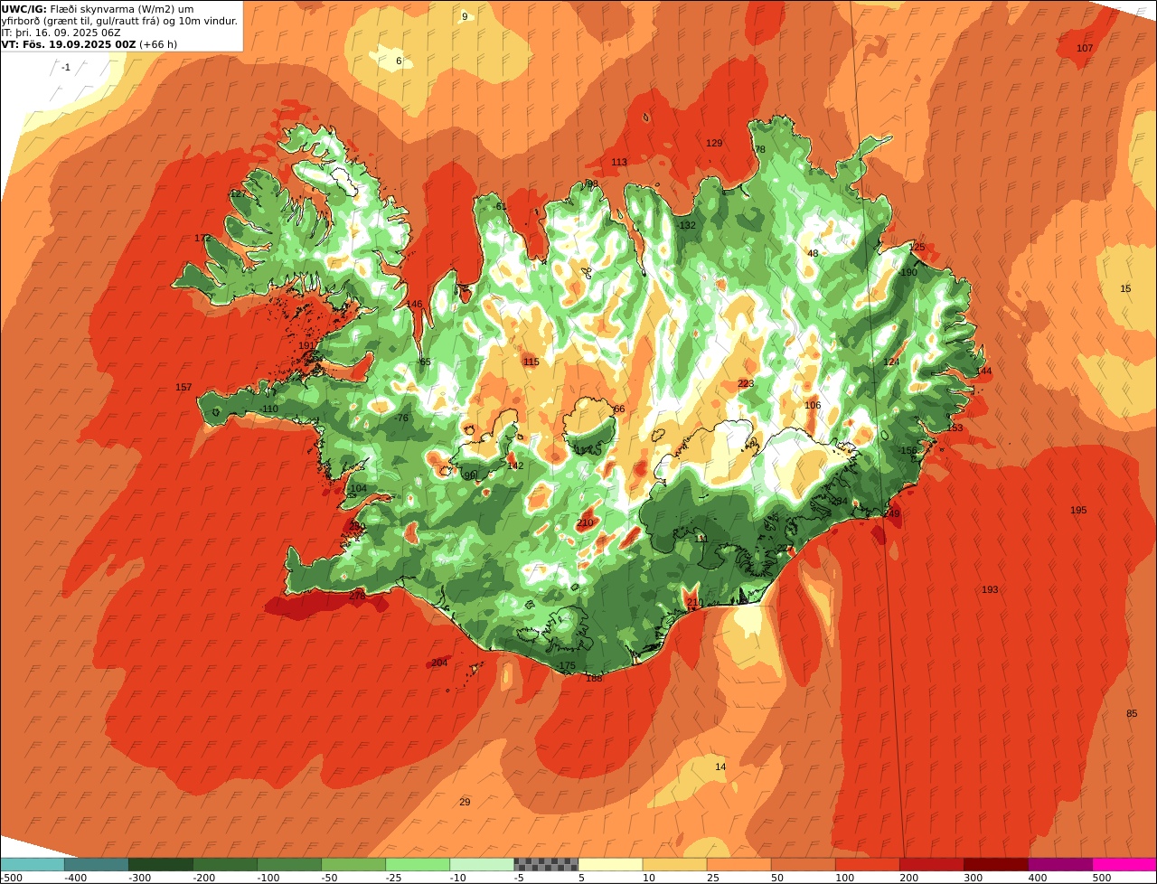Click the flux value '9' at the top

point(465,16)
